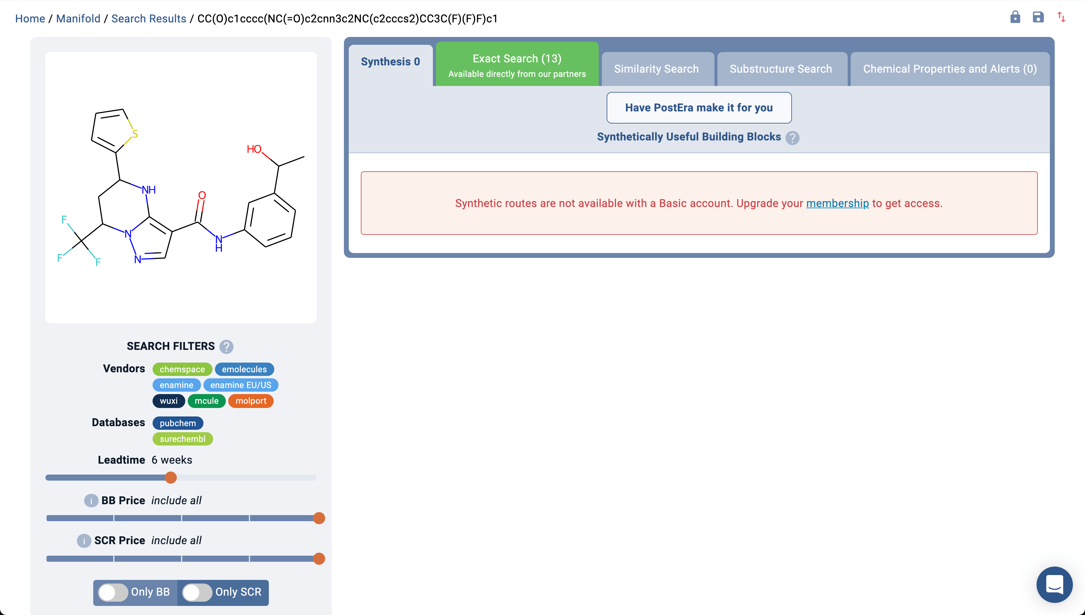
Task: Click help icon next to Search Filters
Action: pos(226,347)
